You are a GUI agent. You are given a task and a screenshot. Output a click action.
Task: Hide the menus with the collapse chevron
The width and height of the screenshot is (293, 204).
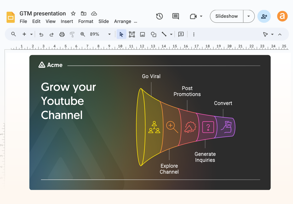pyautogui.click(x=280, y=34)
